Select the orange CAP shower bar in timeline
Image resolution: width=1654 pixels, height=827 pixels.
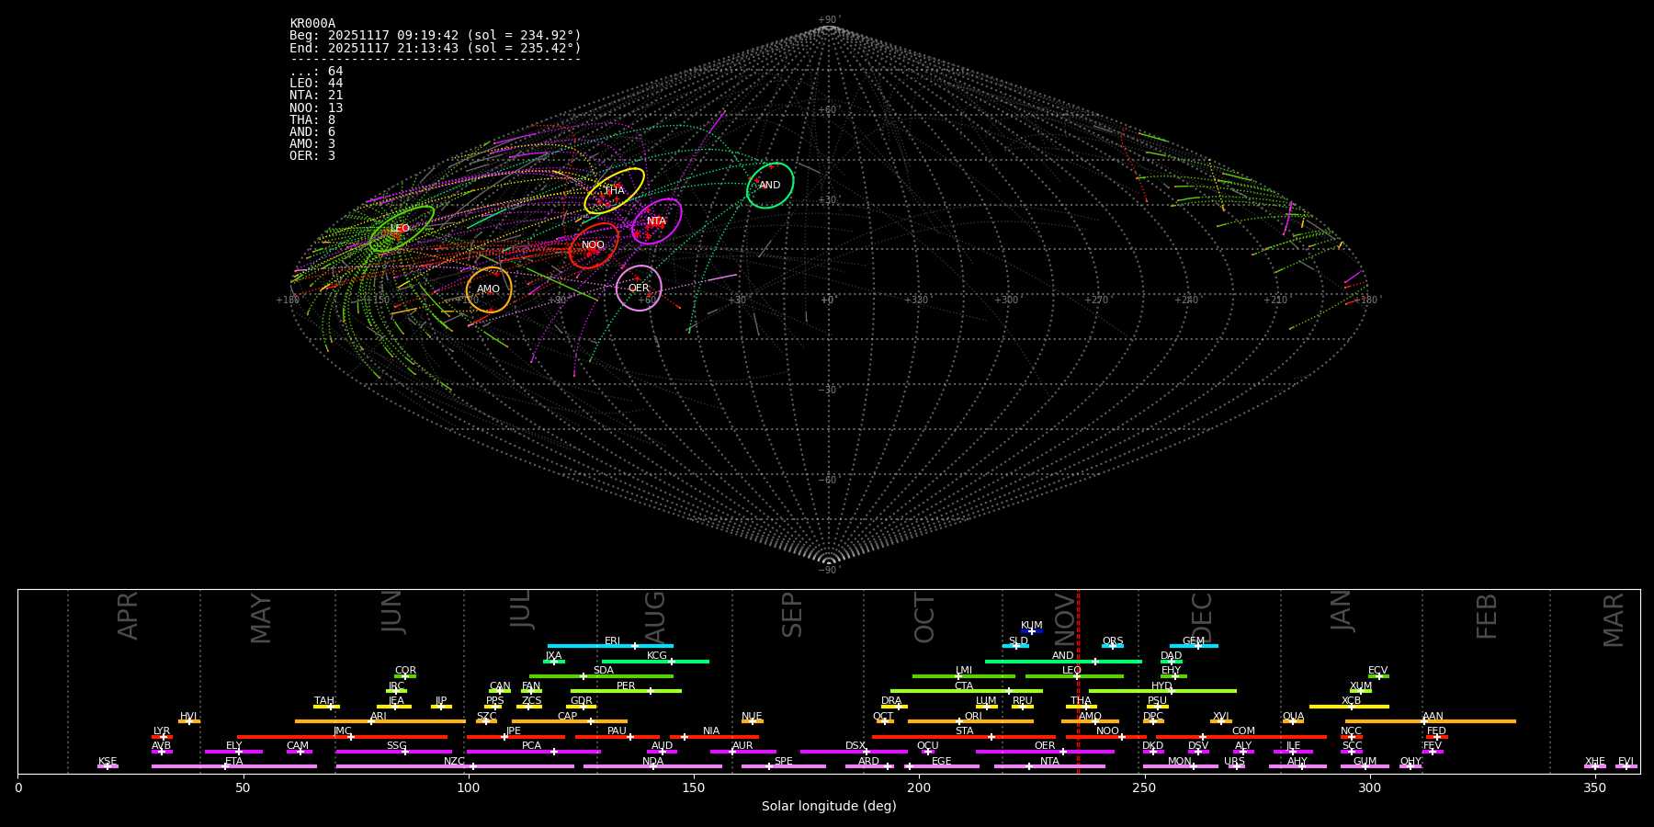pos(570,721)
